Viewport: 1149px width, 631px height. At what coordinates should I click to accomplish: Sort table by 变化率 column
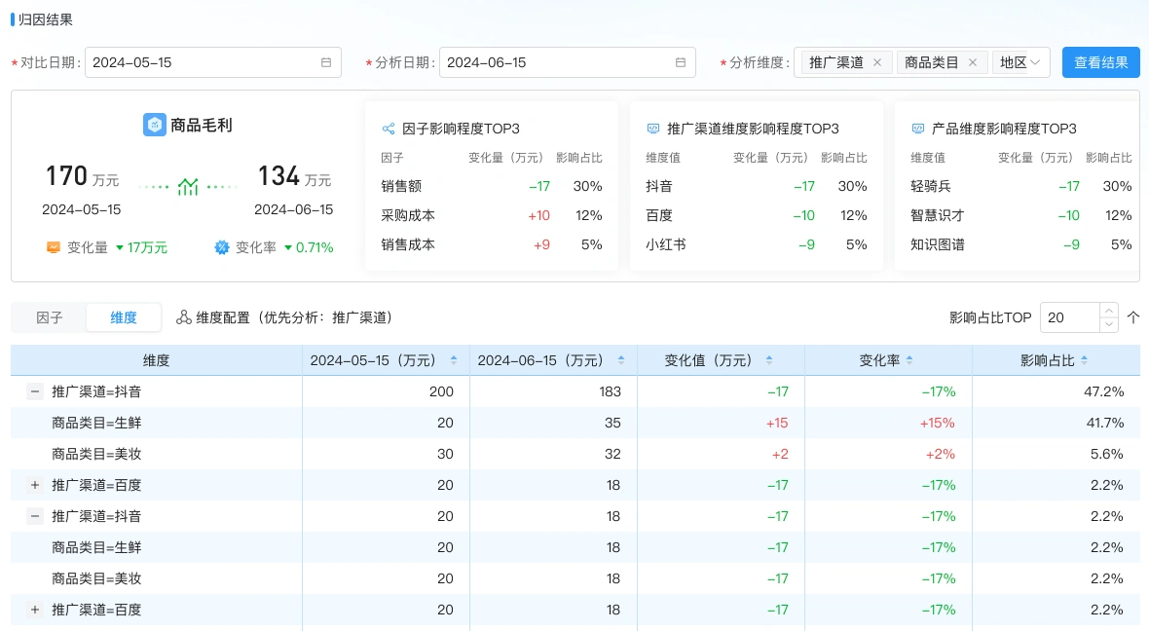click(x=909, y=360)
